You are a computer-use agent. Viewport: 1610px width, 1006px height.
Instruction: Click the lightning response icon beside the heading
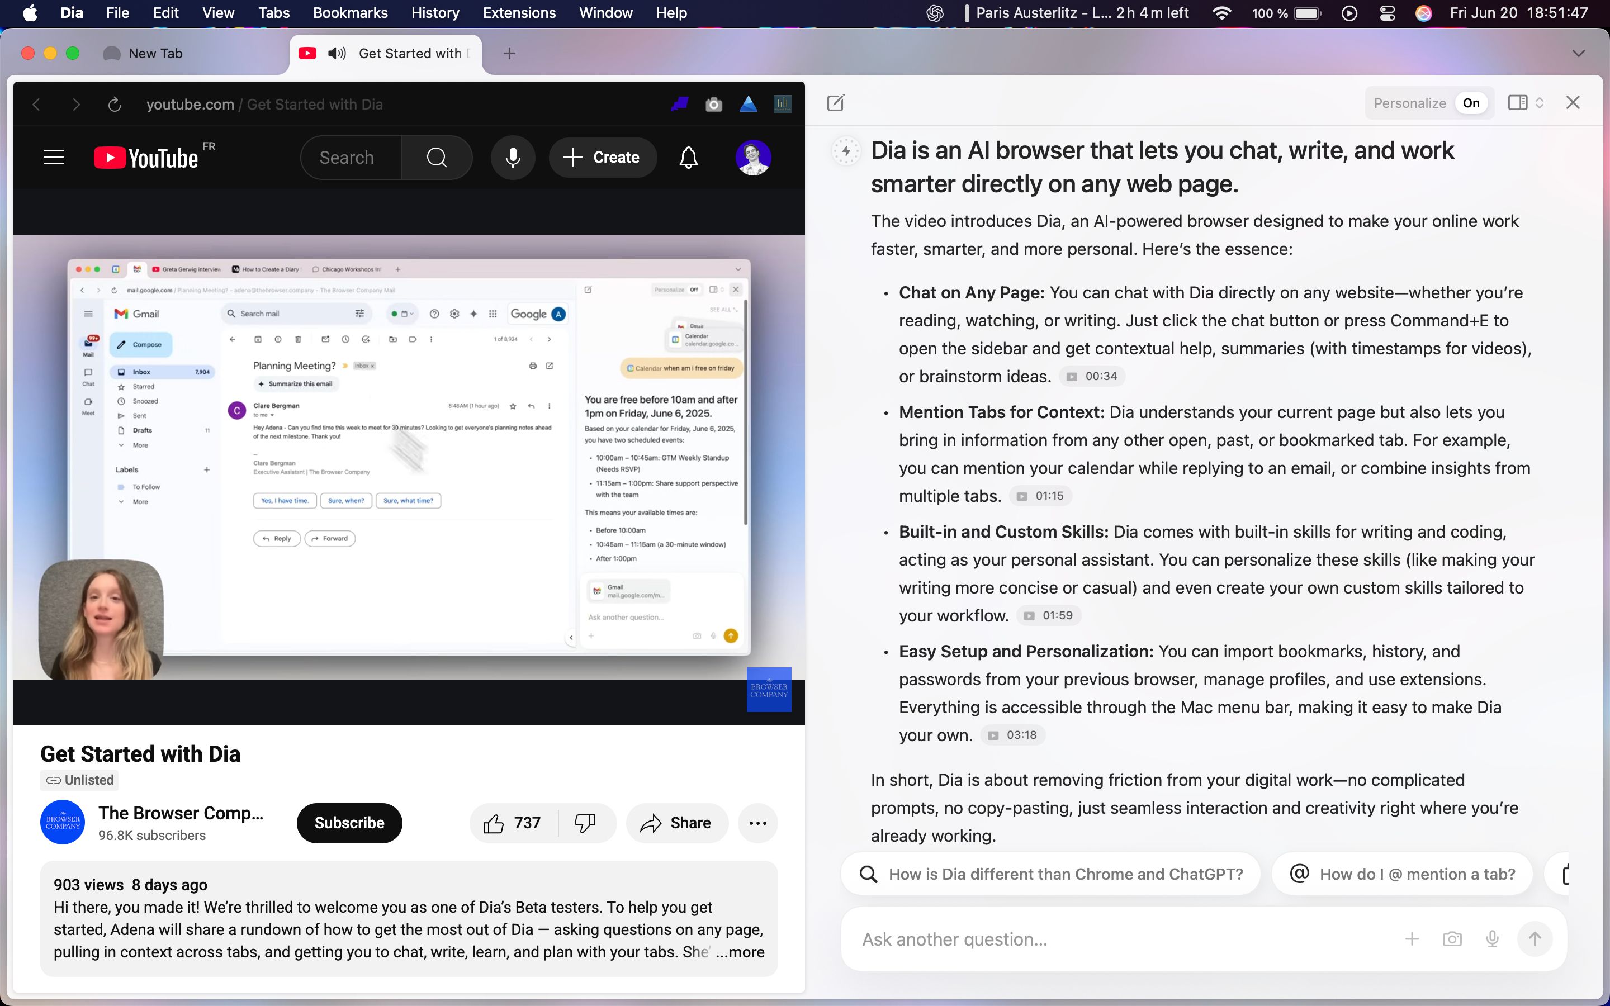pyautogui.click(x=846, y=151)
